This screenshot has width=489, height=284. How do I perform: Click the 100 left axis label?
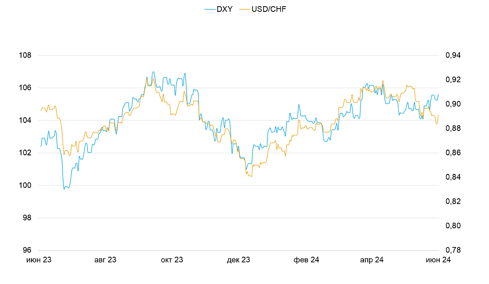point(25,185)
